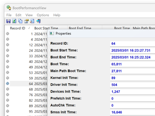
Task: Click the 'Smss Init Time:' label
Action: (63, 112)
